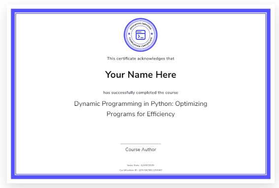Viewport: 279px width, 188px height.
Task: Click the 'Course Author' label
Action: 141,150
